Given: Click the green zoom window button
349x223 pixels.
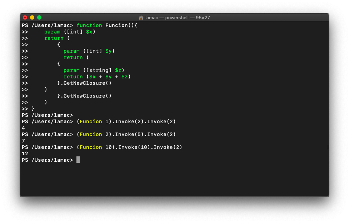Looking at the screenshot, I should (x=39, y=17).
